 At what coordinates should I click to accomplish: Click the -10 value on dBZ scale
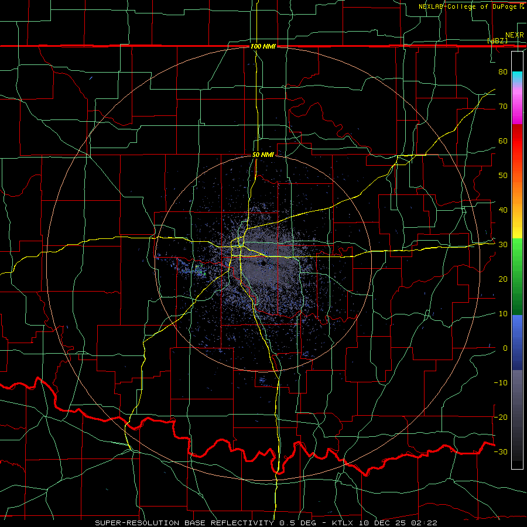point(501,382)
